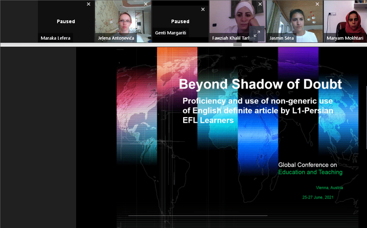This screenshot has width=367, height=228.
Task: Expand Fawziah Khalil's video to full size
Action: tap(257, 34)
